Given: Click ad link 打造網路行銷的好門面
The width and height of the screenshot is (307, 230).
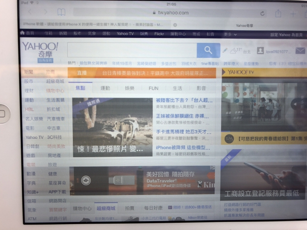Looking at the screenshot, I should coord(243,204).
